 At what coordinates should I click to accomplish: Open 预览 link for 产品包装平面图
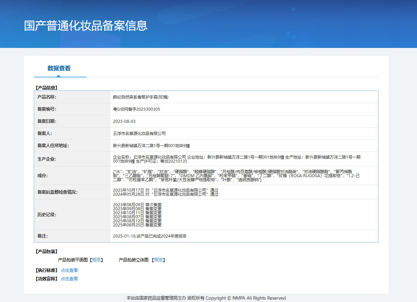click(96, 260)
